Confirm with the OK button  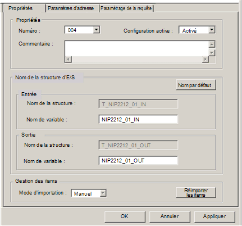pos(125,216)
